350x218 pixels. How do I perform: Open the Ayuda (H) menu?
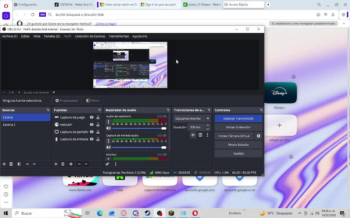(139, 36)
